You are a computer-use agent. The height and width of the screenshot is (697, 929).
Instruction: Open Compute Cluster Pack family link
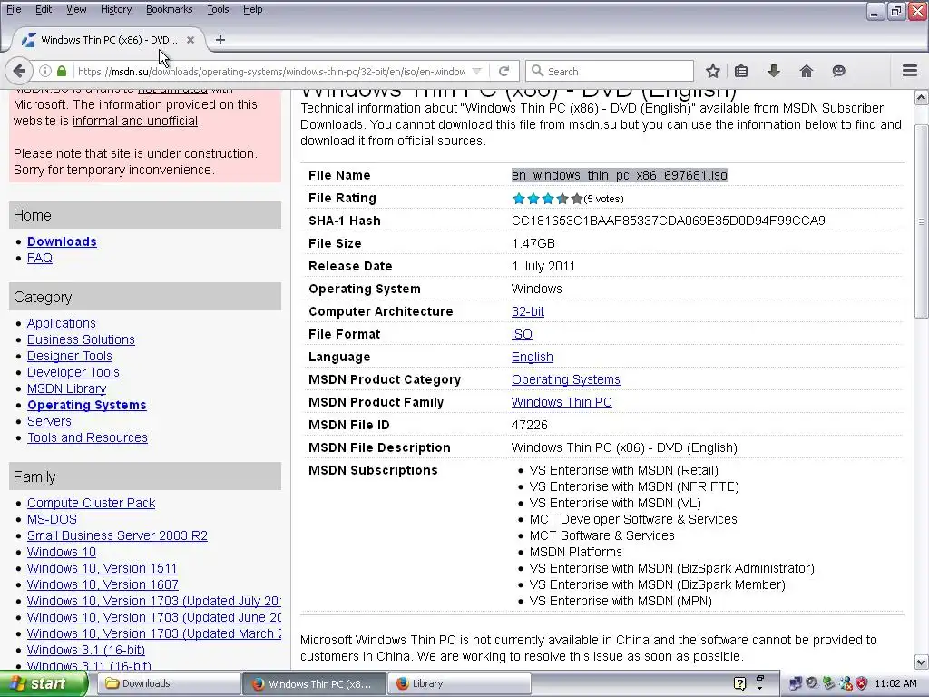pos(92,503)
